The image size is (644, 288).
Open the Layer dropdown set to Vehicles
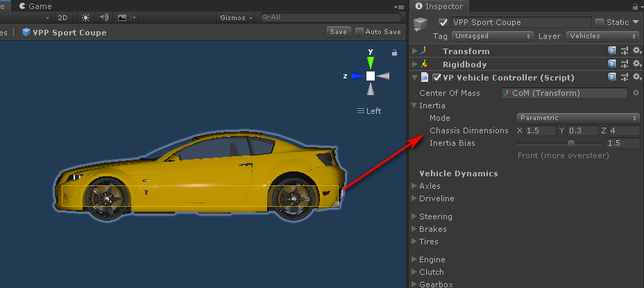pos(602,36)
